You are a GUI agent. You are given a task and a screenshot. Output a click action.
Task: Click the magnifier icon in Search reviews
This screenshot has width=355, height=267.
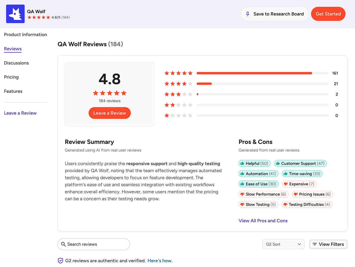click(63, 244)
